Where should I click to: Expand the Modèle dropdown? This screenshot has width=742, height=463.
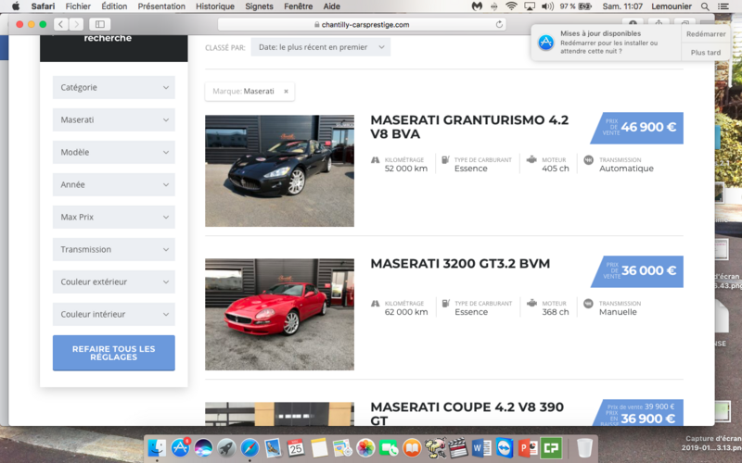(114, 152)
